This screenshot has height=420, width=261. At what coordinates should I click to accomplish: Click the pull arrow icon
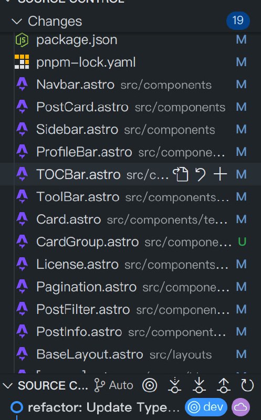tap(199, 385)
